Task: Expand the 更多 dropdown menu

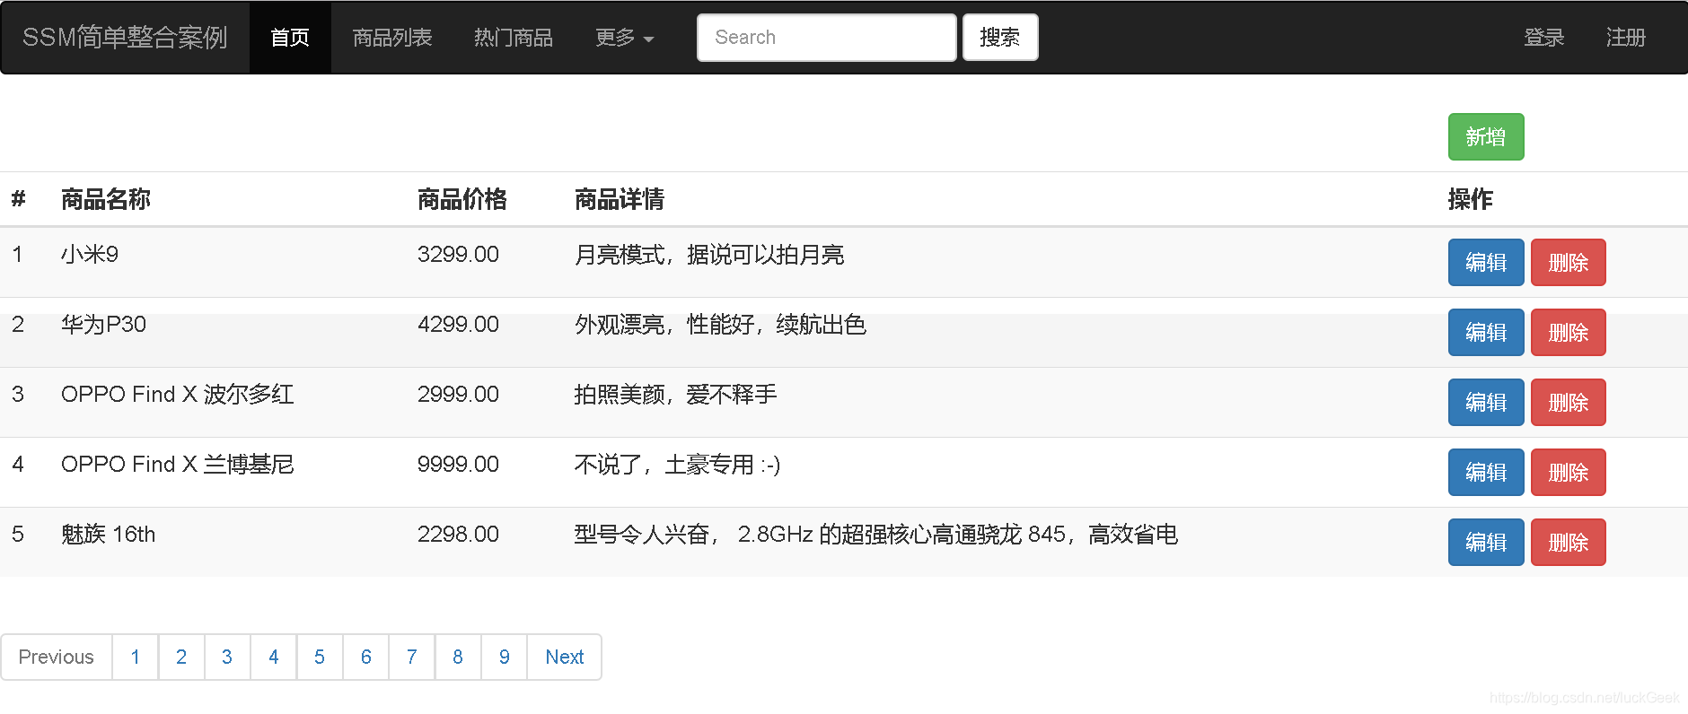Action: coord(625,38)
